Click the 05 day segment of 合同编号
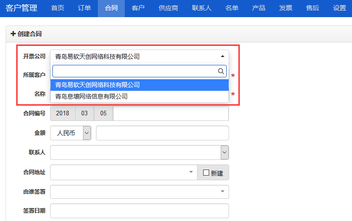Viewport: 352px width, 221px height. click(x=103, y=114)
